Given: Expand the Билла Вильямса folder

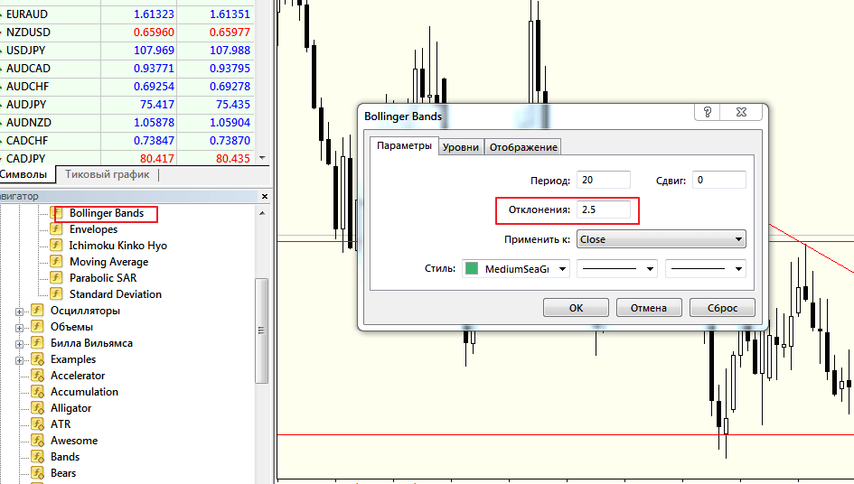Looking at the screenshot, I should (x=19, y=343).
